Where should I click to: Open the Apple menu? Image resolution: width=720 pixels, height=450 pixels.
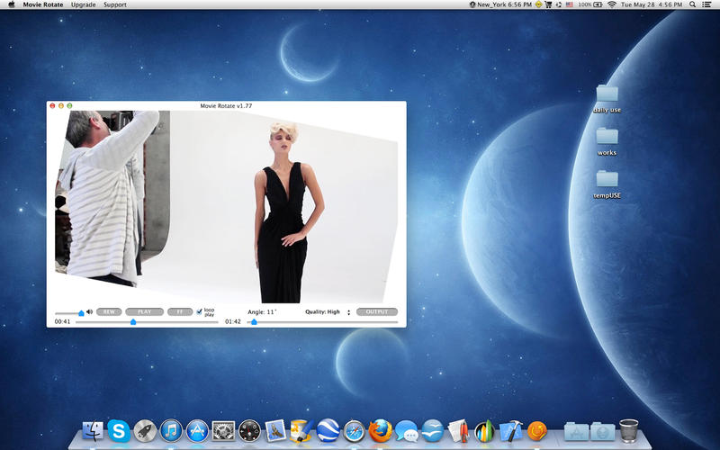point(12,4)
